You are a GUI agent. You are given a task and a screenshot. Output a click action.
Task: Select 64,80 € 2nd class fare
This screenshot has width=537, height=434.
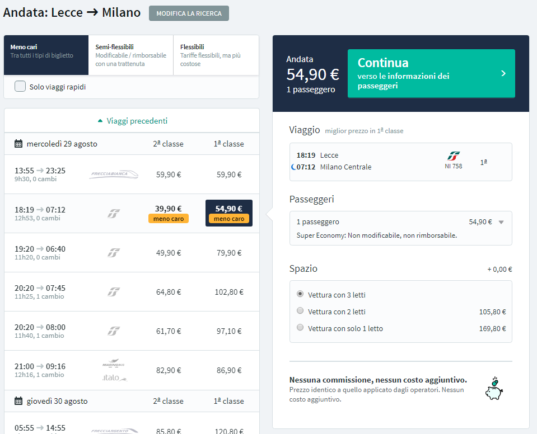coord(169,292)
